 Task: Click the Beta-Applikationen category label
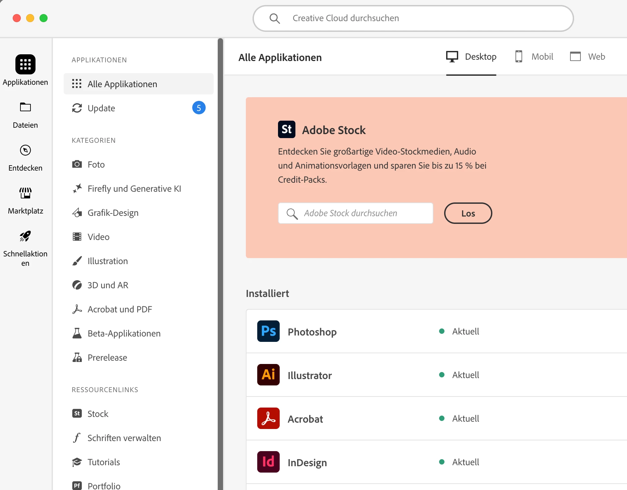(124, 333)
